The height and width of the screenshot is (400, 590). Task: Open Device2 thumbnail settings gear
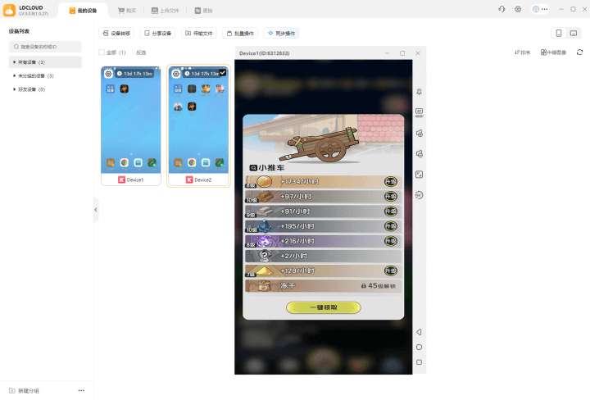[176, 74]
